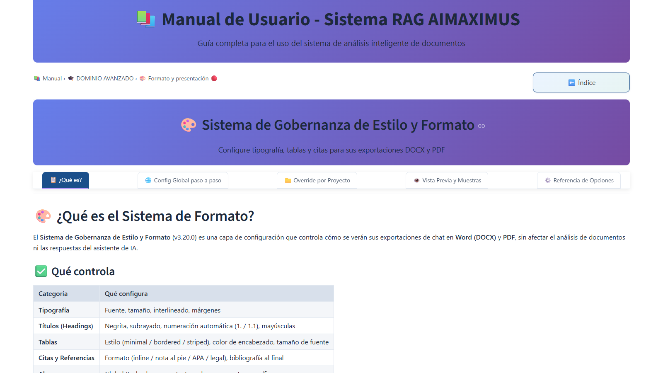Click the eye icon in Vista Previa tab
This screenshot has height=373, width=663.
(x=416, y=180)
